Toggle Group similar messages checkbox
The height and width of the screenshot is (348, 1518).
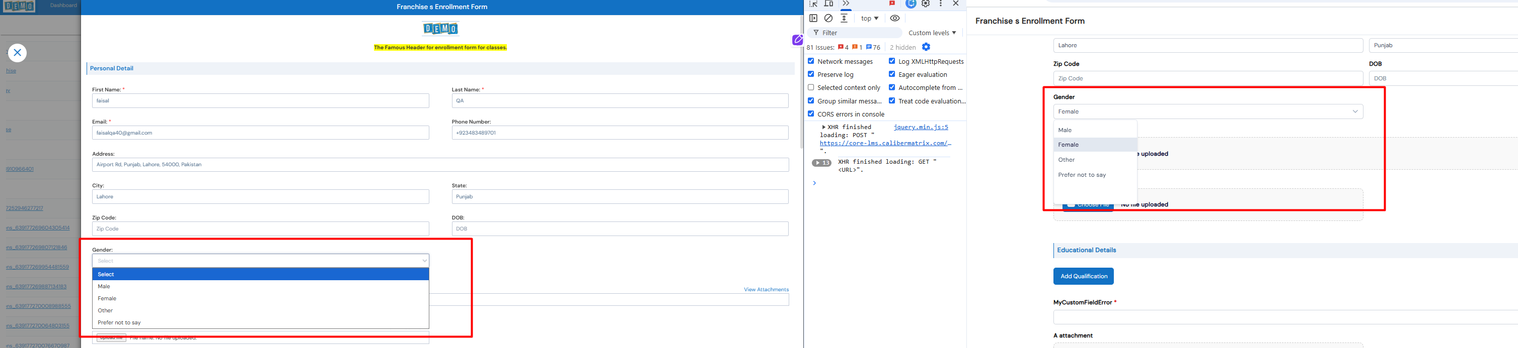pos(811,100)
